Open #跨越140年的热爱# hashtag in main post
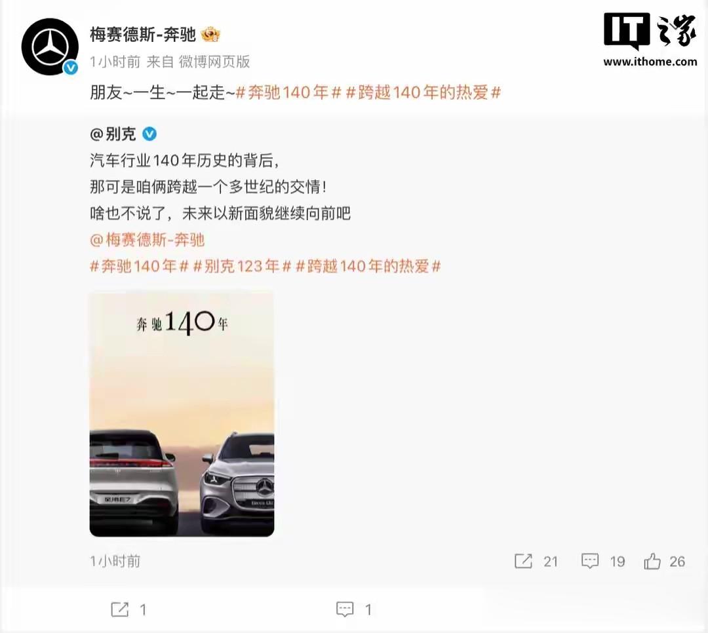The width and height of the screenshot is (708, 633). point(423,92)
